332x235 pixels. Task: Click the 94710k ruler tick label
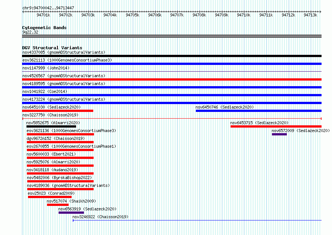click(244, 15)
